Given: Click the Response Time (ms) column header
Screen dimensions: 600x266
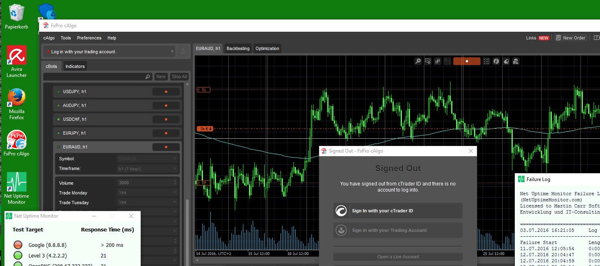Looking at the screenshot, I should pyautogui.click(x=107, y=230).
